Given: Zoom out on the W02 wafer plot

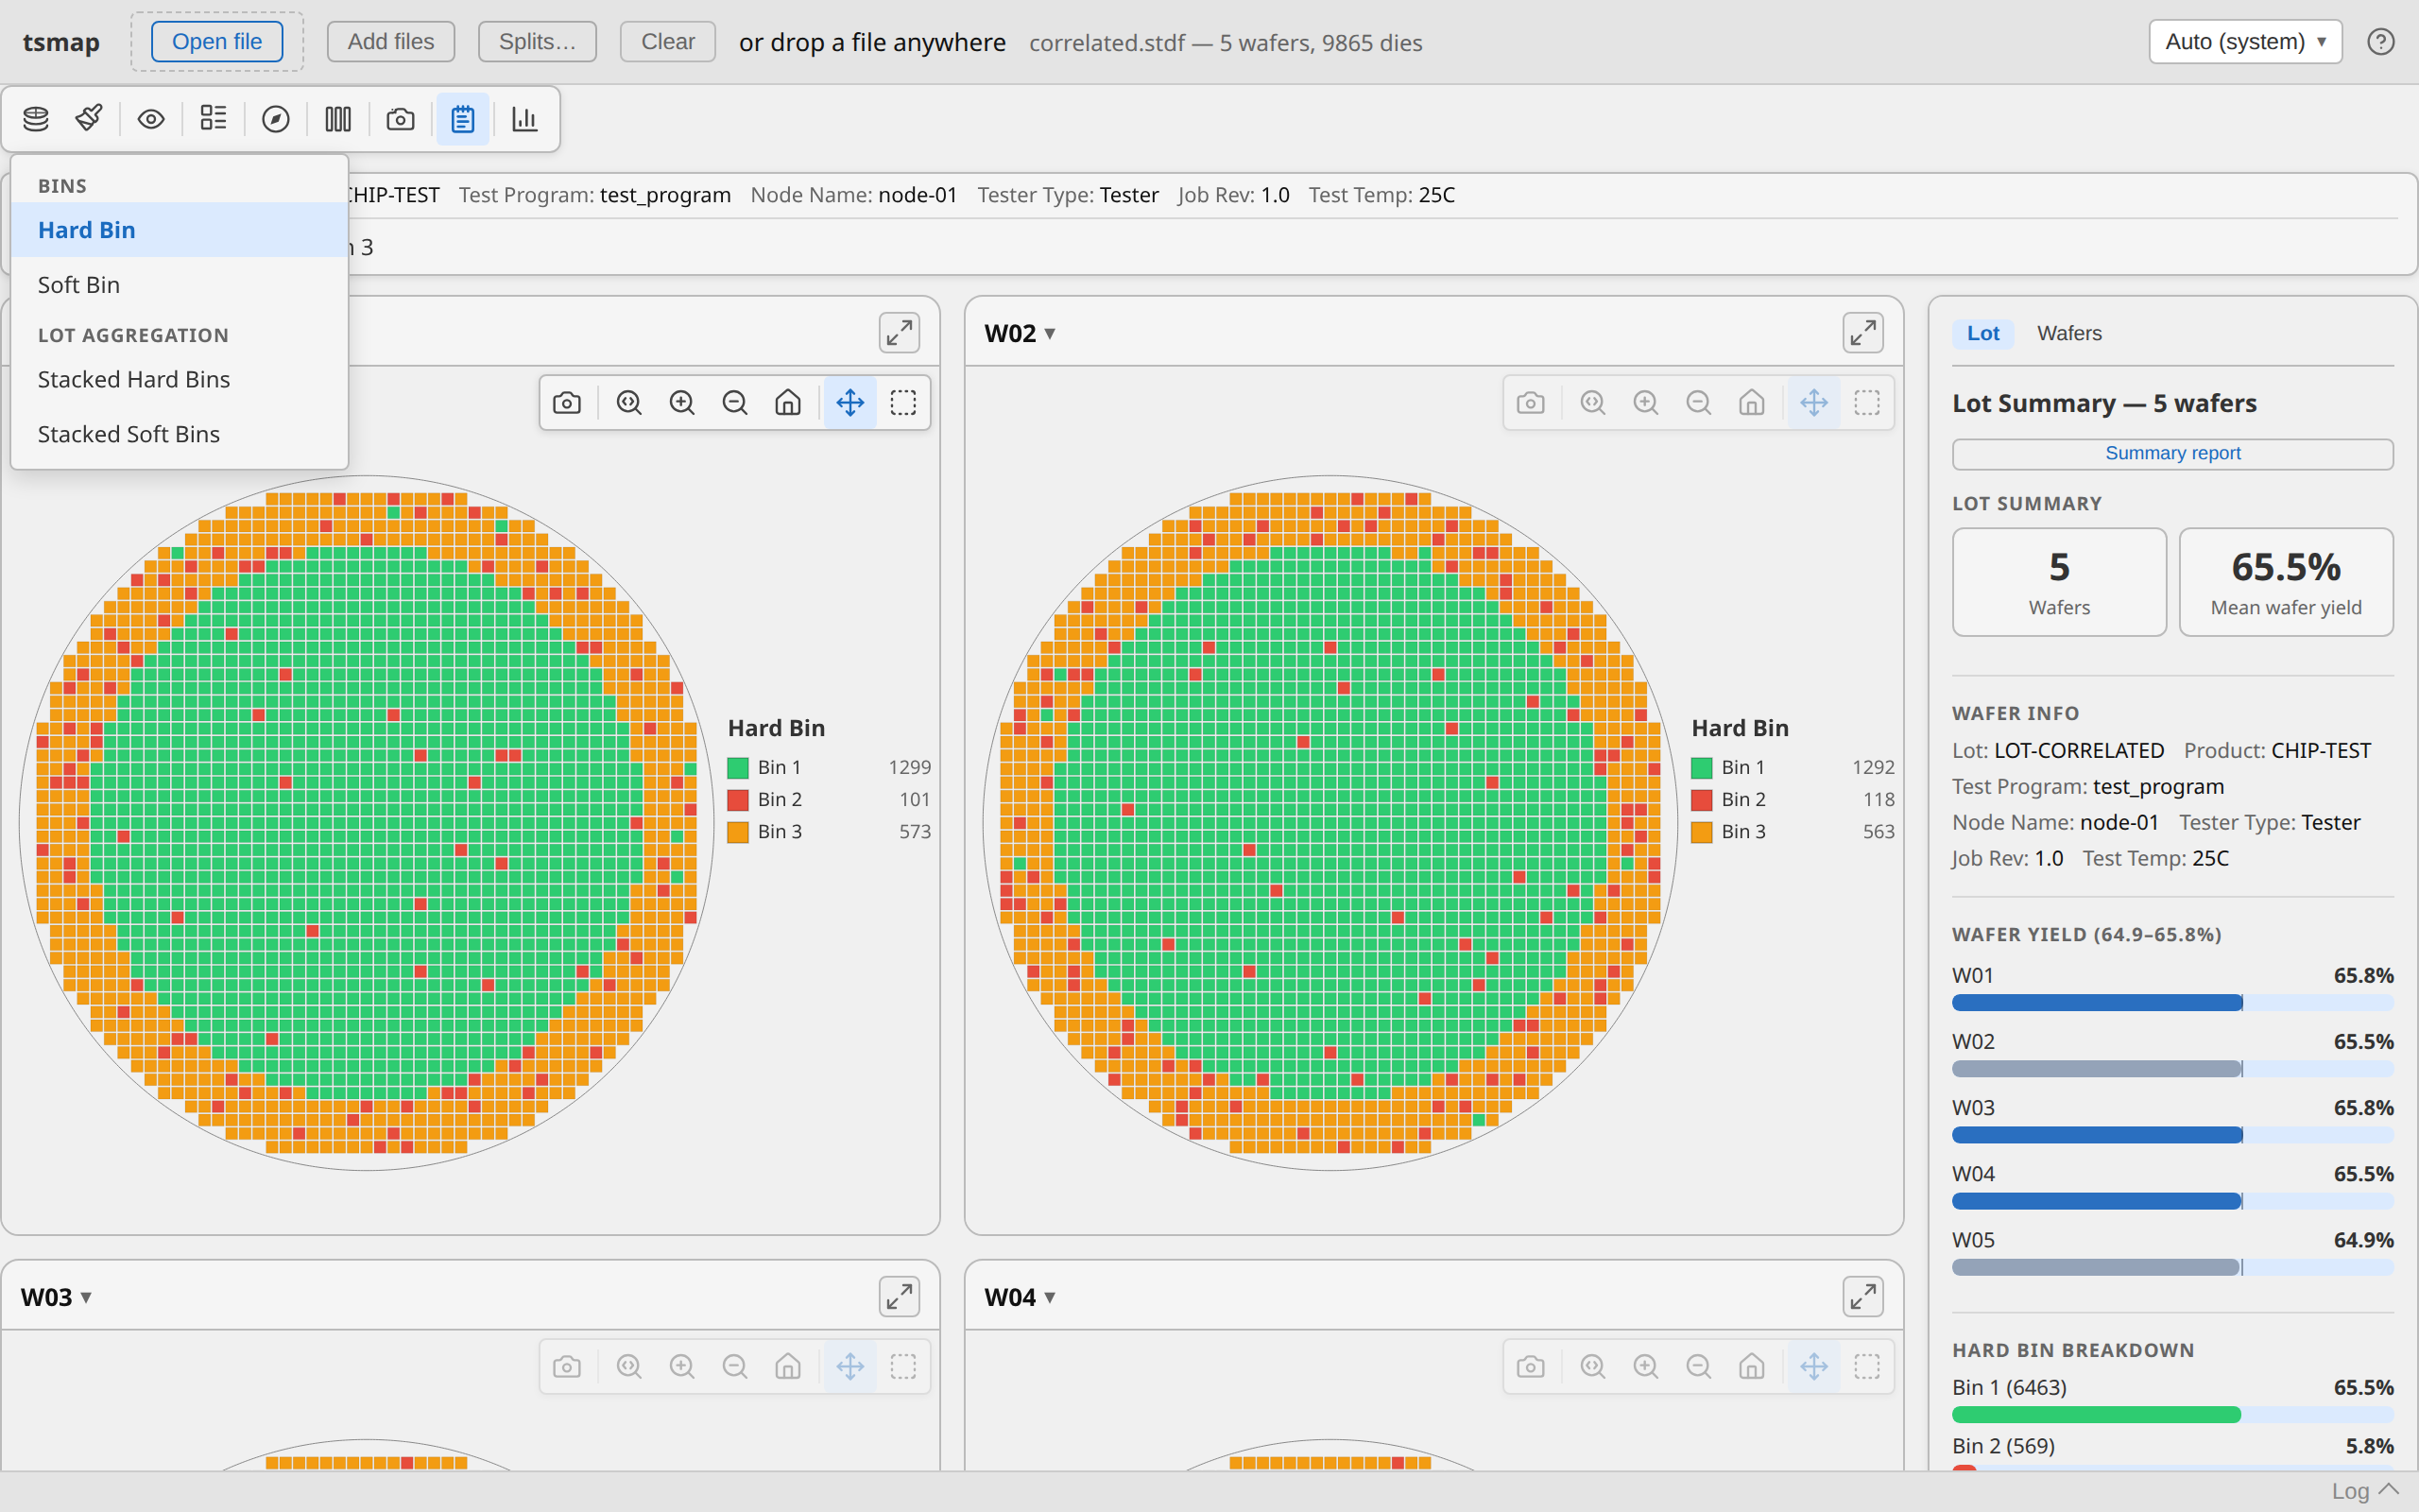Looking at the screenshot, I should click(x=1698, y=403).
